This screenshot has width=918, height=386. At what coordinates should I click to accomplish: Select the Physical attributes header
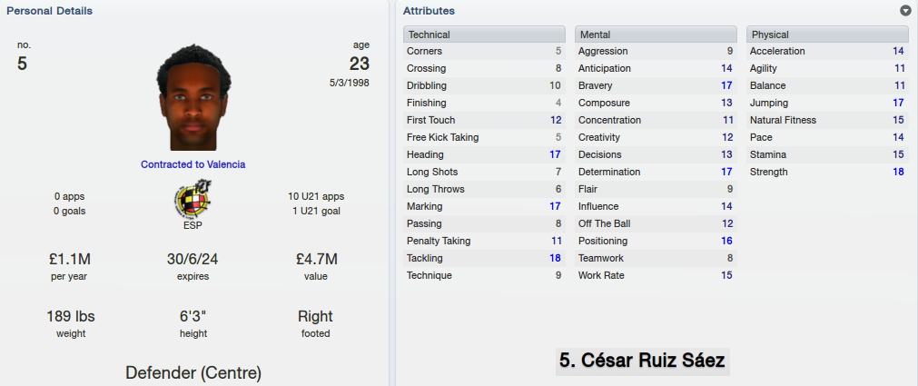tap(827, 35)
